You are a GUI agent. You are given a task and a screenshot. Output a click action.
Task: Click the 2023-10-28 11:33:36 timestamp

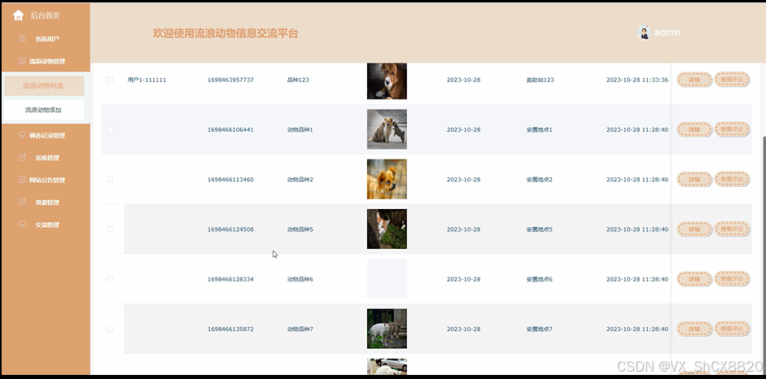pos(637,80)
